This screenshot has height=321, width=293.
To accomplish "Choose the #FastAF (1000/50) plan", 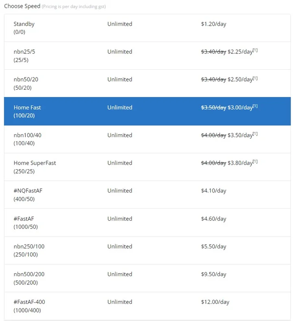I will 147,223.
